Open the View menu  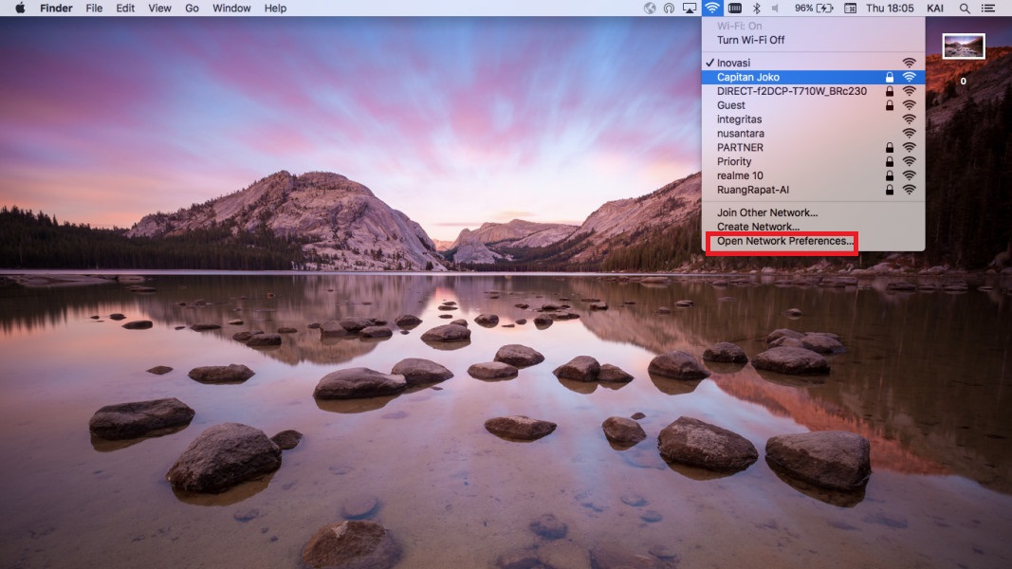click(x=160, y=9)
